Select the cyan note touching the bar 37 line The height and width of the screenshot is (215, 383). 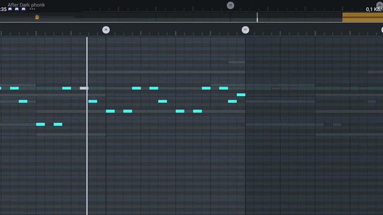241,94
